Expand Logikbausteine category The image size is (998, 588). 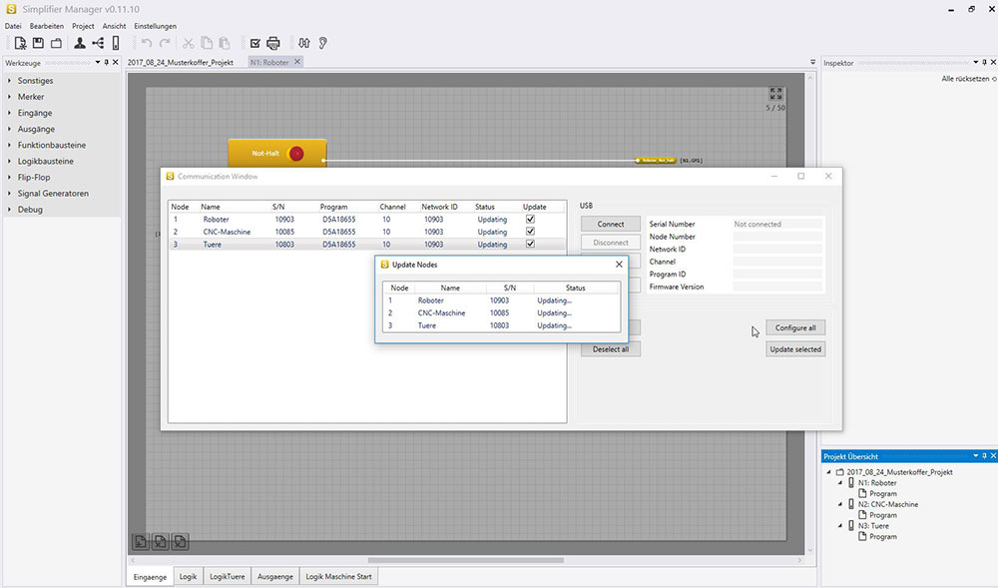[10, 161]
